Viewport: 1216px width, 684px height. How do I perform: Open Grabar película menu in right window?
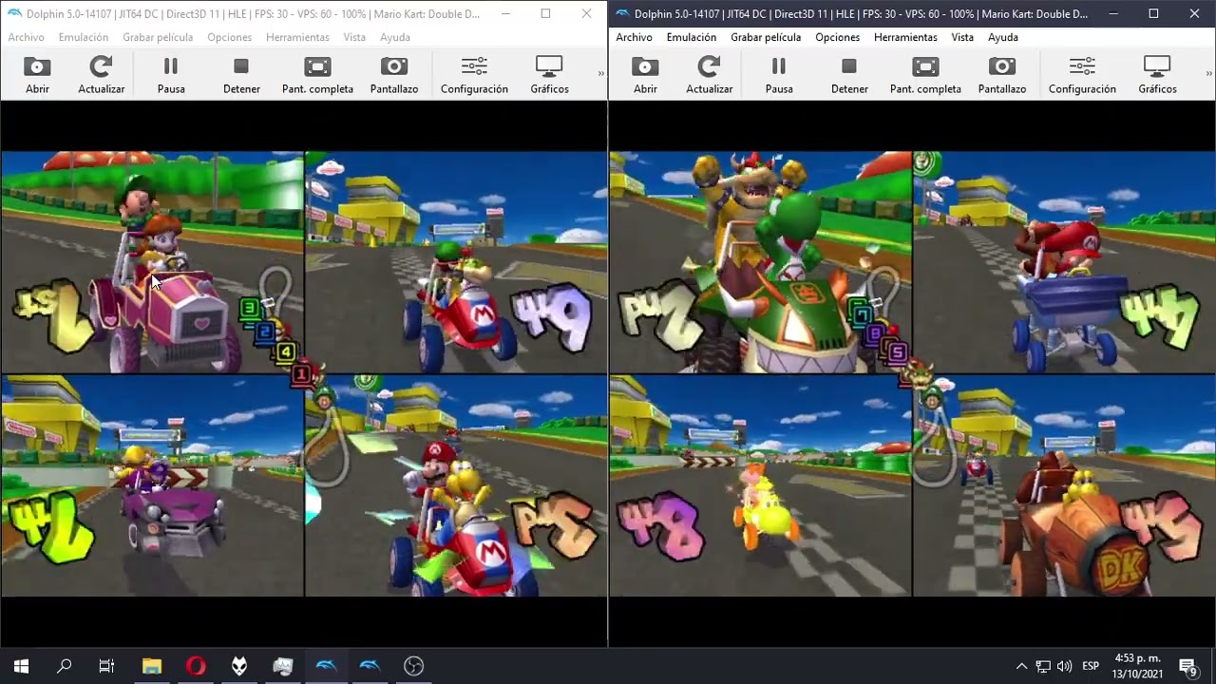766,37
